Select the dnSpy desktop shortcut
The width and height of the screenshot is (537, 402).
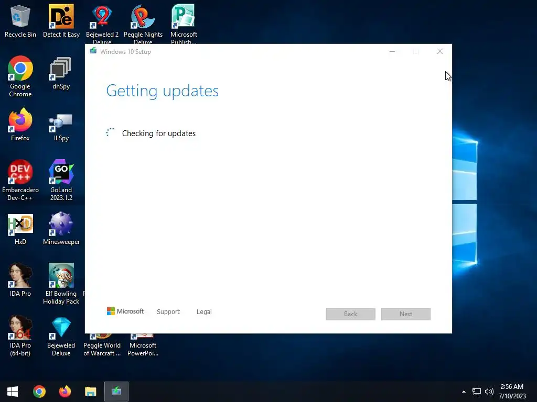(61, 73)
